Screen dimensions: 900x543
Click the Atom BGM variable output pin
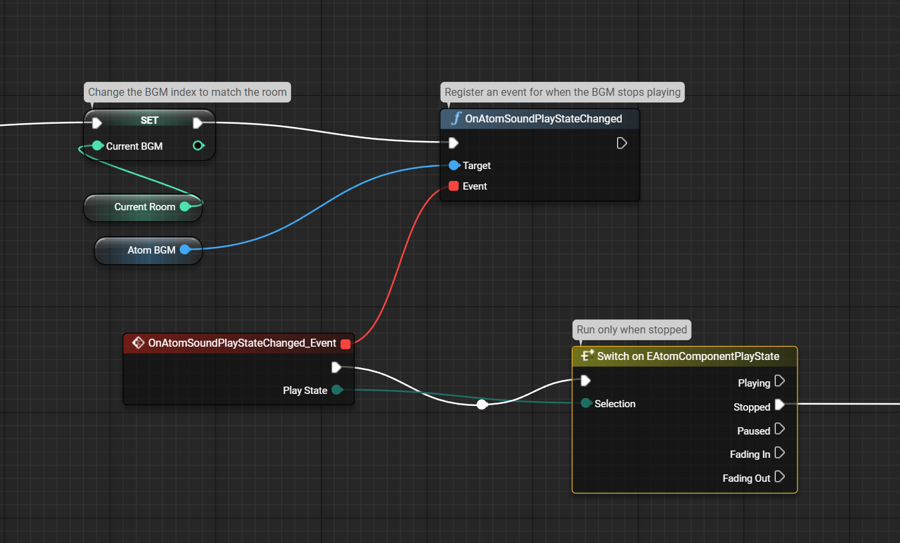[185, 250]
